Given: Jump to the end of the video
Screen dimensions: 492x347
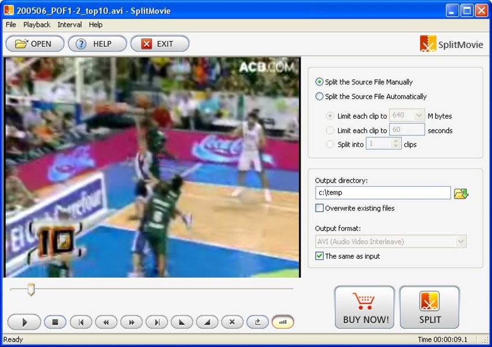Looking at the screenshot, I should click(157, 322).
